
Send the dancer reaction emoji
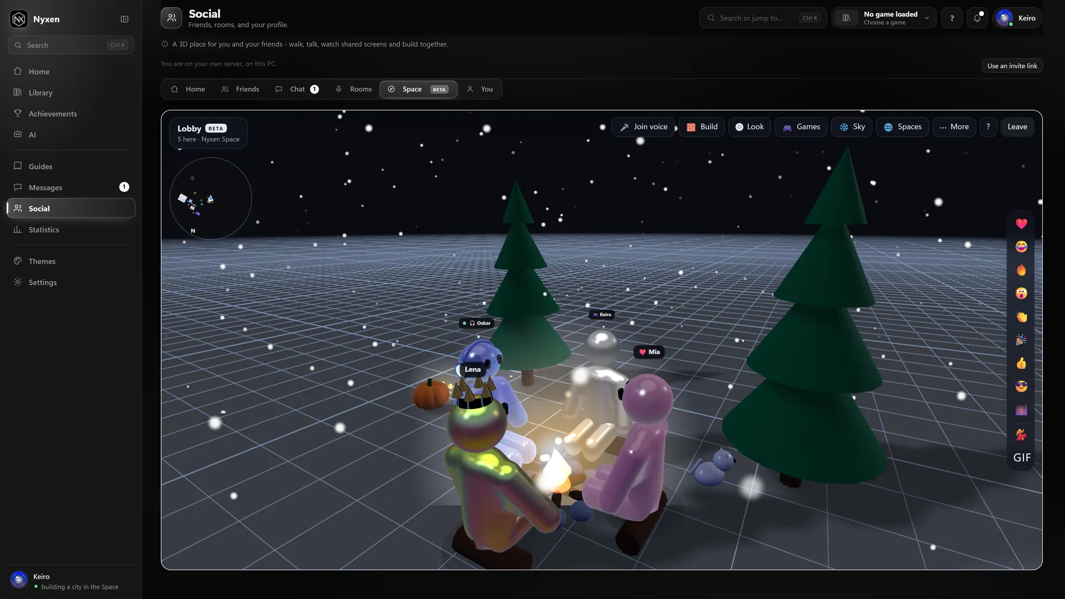[1021, 434]
